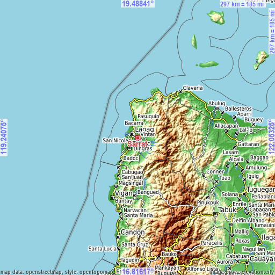Select the Enrile label
The height and width of the screenshot is (275, 275).
[x=240, y=204]
